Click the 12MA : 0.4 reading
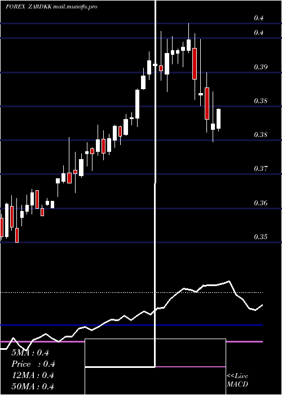 coord(33,375)
